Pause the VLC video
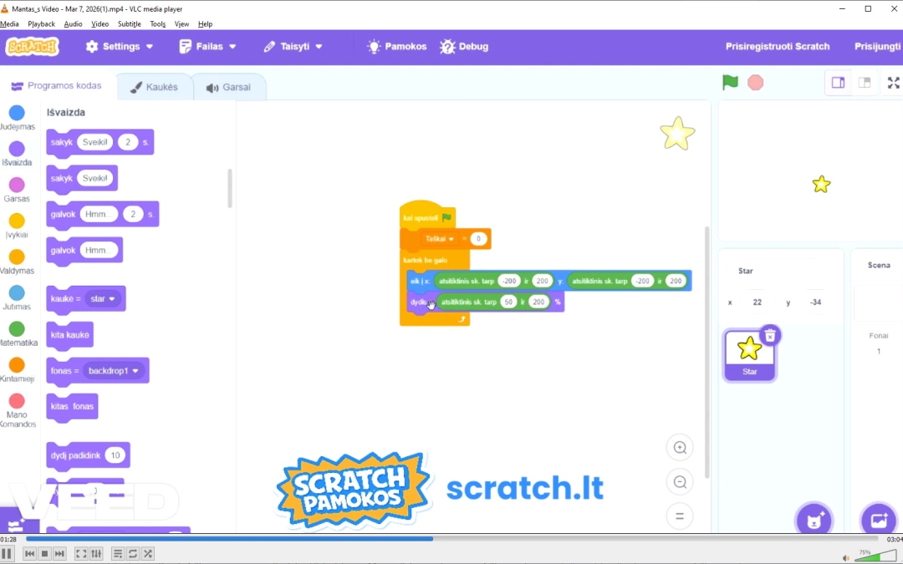This screenshot has height=564, width=903. click(7, 554)
